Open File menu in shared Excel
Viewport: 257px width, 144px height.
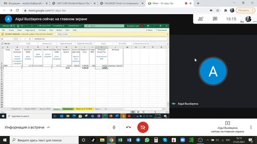(3, 30)
